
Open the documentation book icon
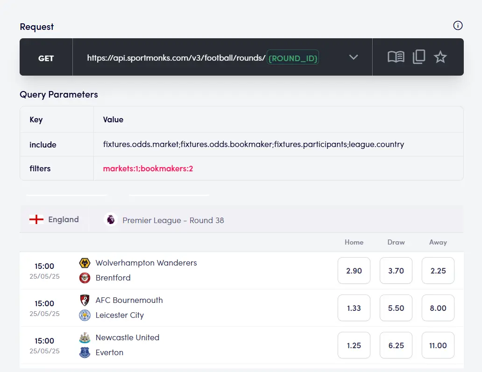point(396,57)
